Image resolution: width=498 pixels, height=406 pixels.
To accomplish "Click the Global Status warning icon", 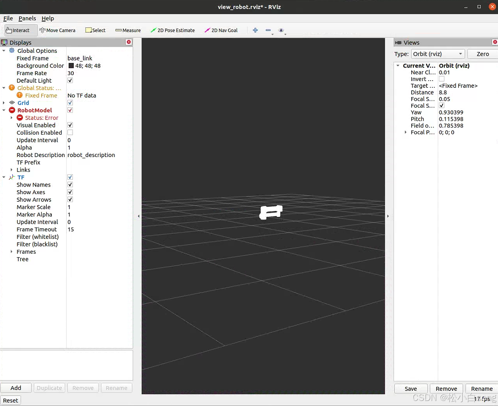I will coord(12,87).
